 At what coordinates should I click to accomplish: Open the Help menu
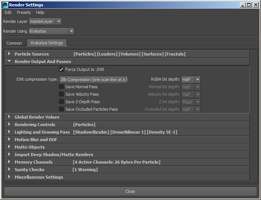(x=40, y=12)
